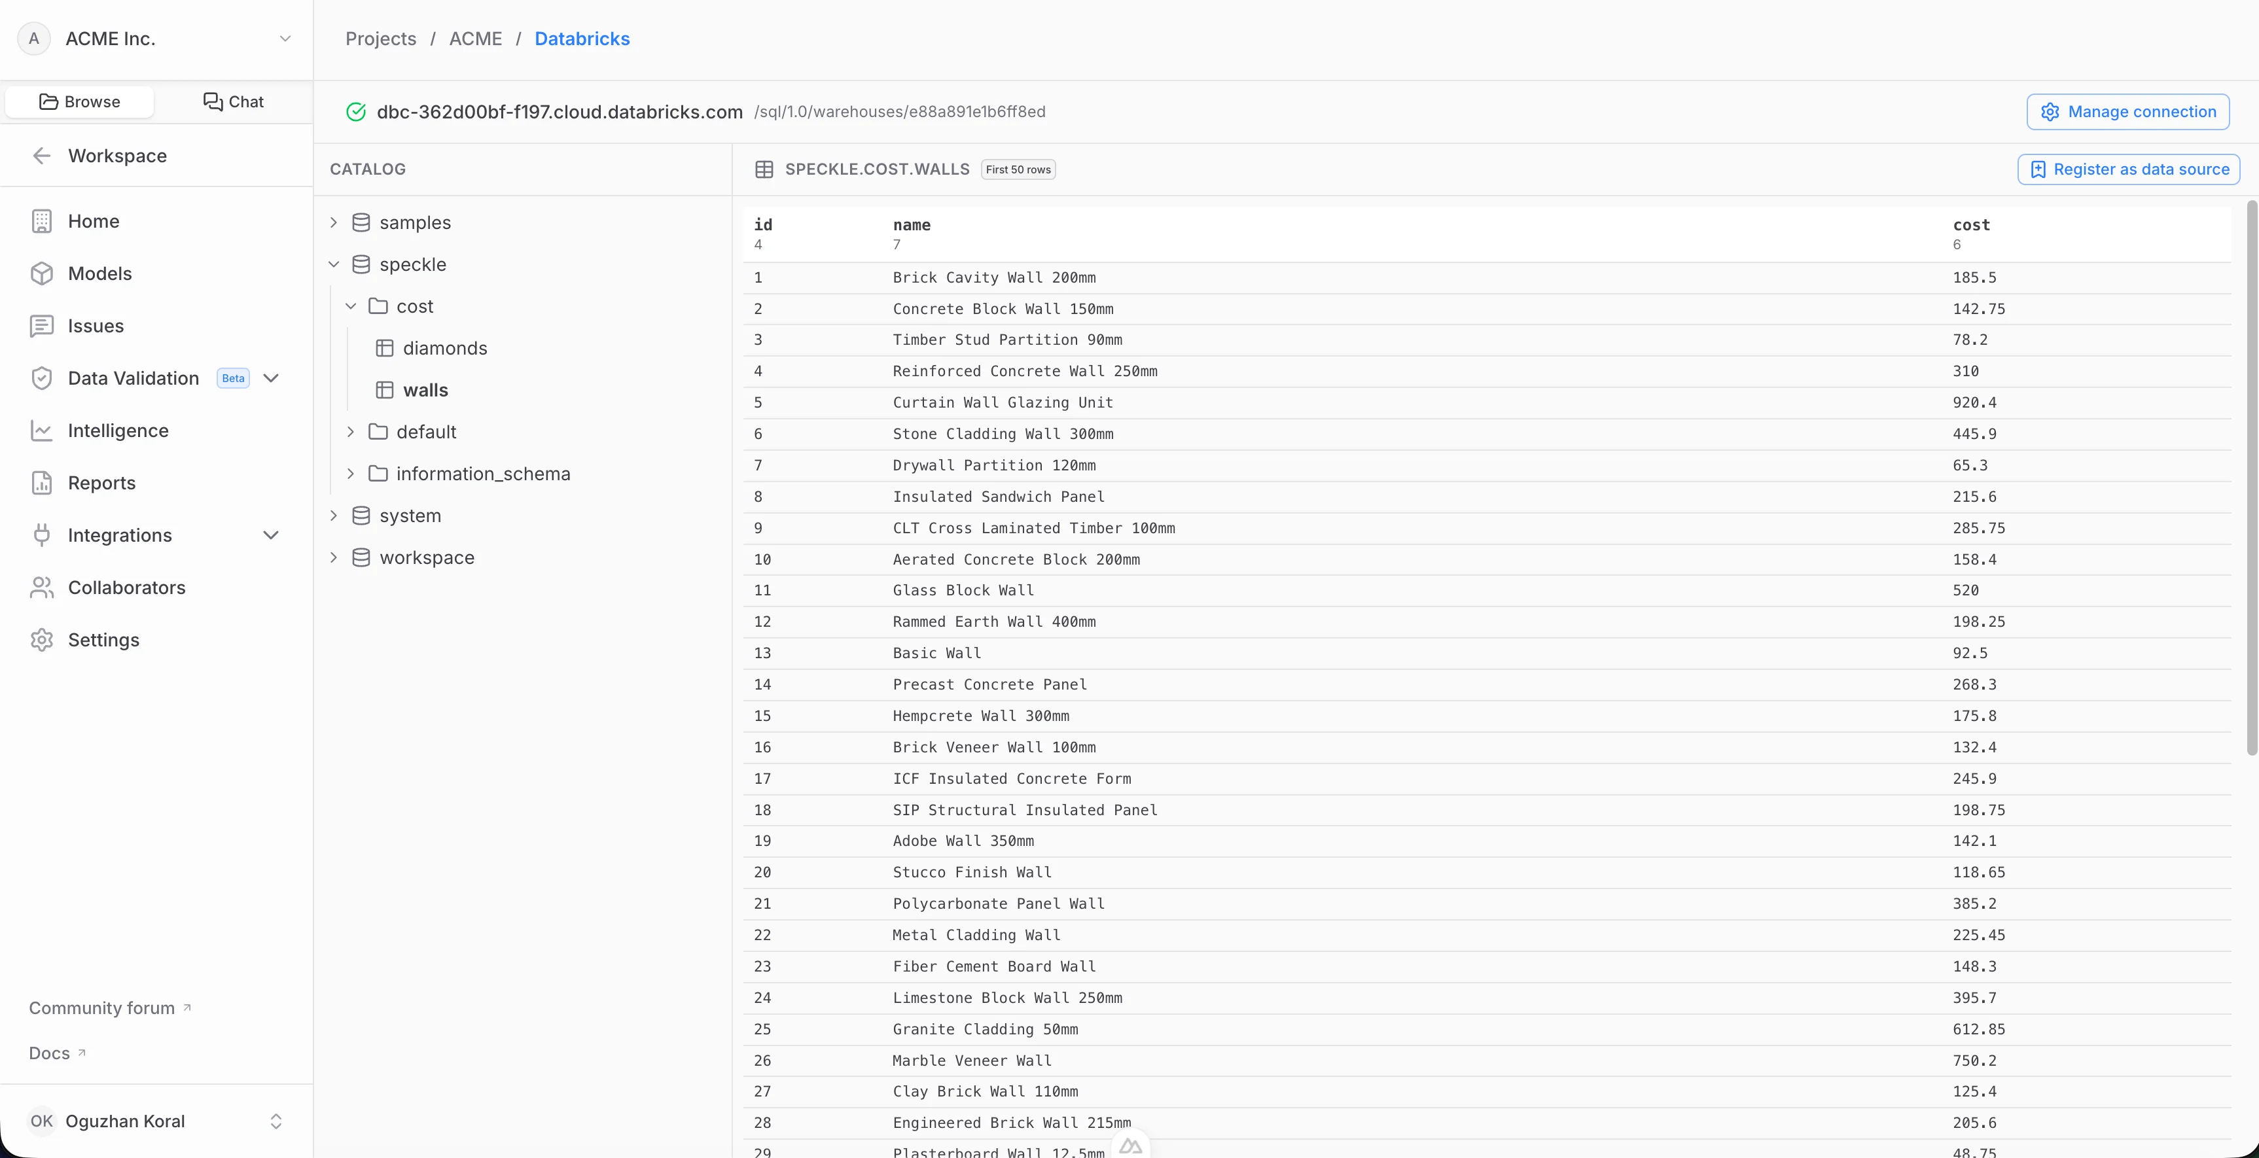Click the table icon beside SPECKLE.COST.WALLS

click(x=764, y=169)
